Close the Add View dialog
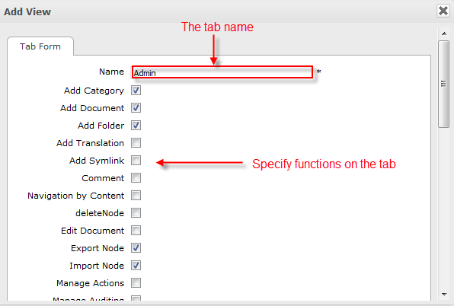 (x=443, y=11)
